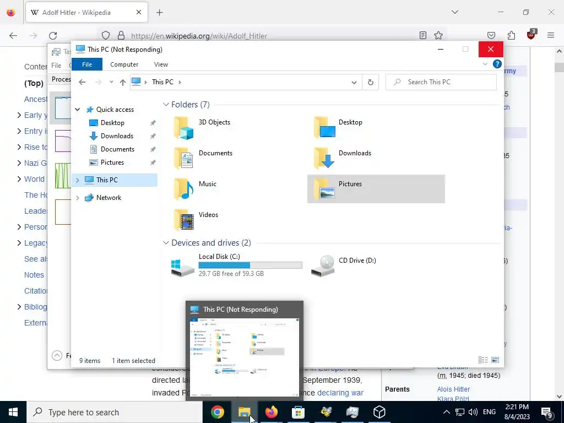Collapse Quick access tree node

point(77,110)
